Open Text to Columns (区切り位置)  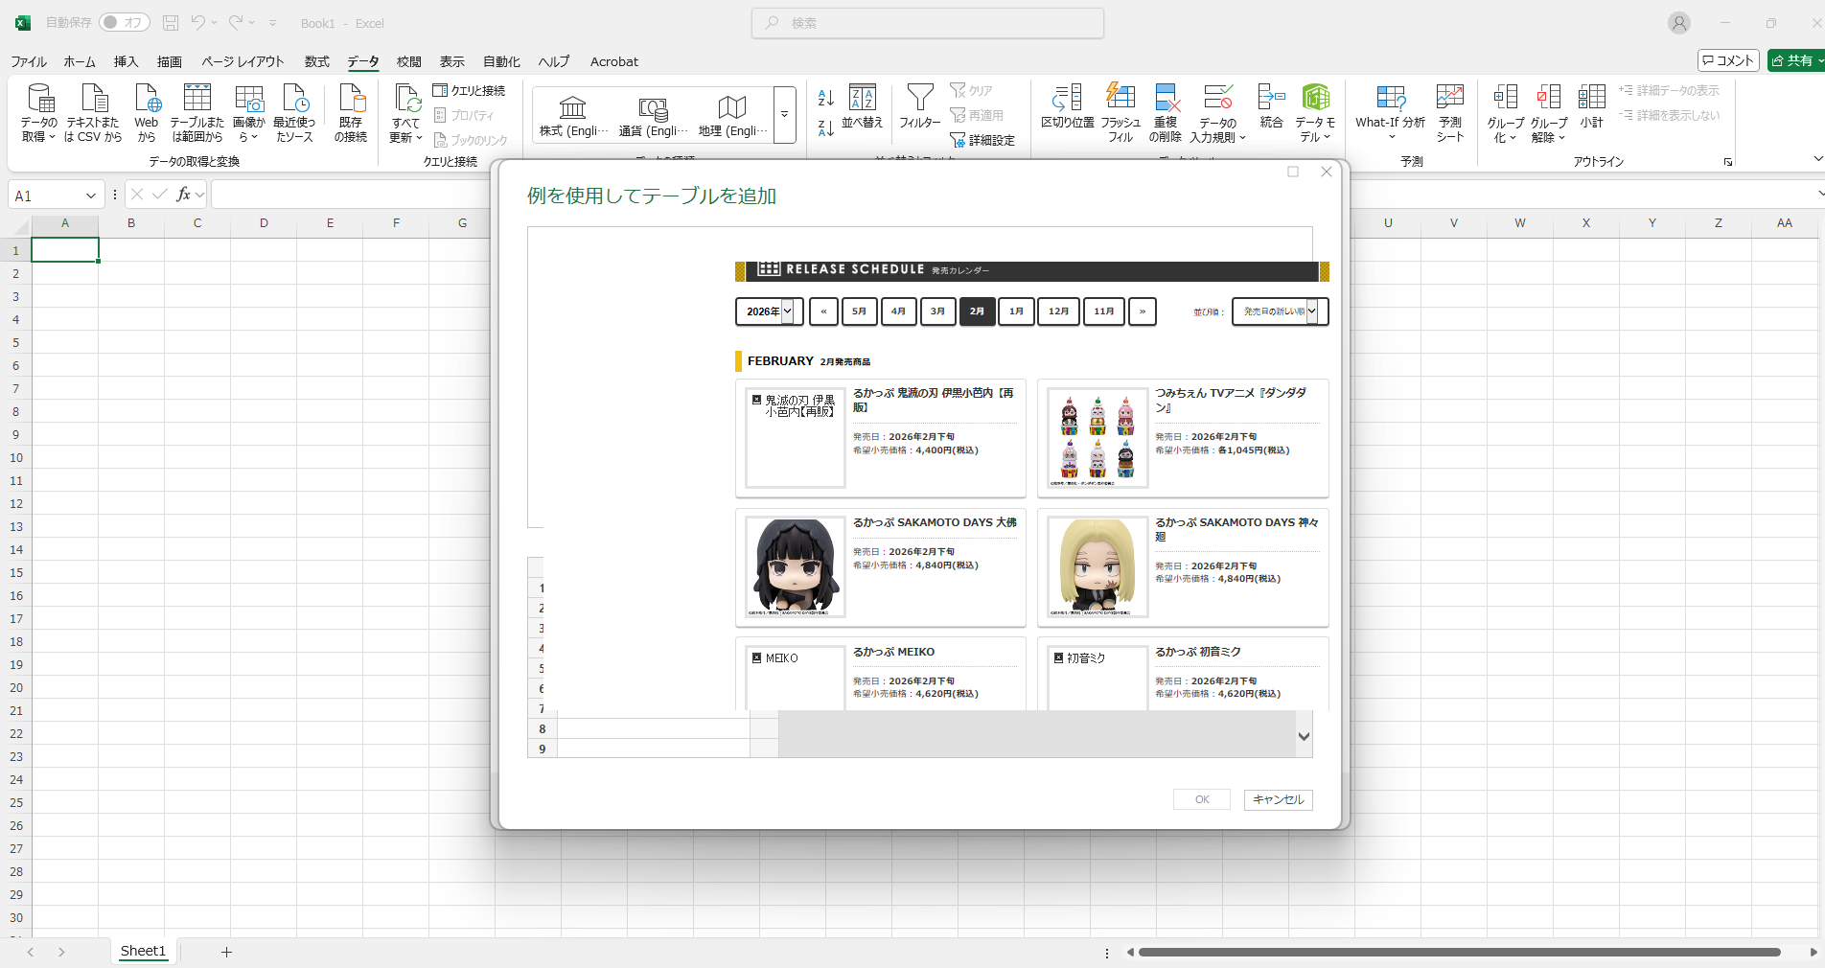(x=1068, y=106)
